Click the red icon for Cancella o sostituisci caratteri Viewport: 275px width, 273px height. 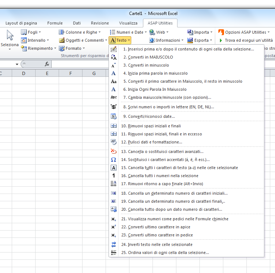(x=114, y=152)
